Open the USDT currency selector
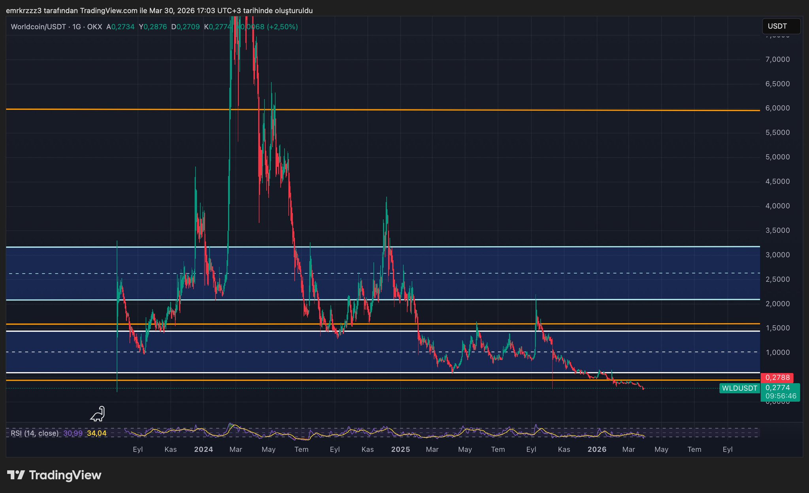This screenshot has height=493, width=809. pyautogui.click(x=781, y=26)
